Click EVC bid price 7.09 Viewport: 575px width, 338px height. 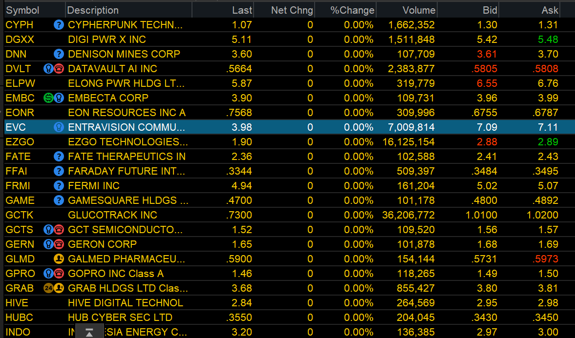[x=487, y=127]
